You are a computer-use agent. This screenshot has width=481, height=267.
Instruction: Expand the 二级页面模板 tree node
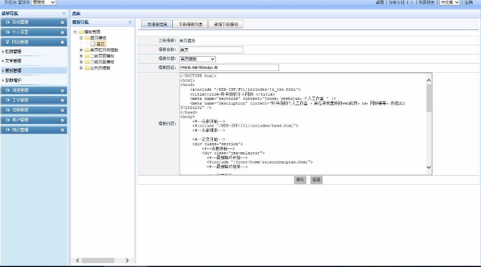pos(81,56)
